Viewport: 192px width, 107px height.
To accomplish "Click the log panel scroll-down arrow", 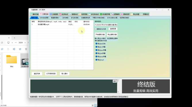I will pos(118,92).
